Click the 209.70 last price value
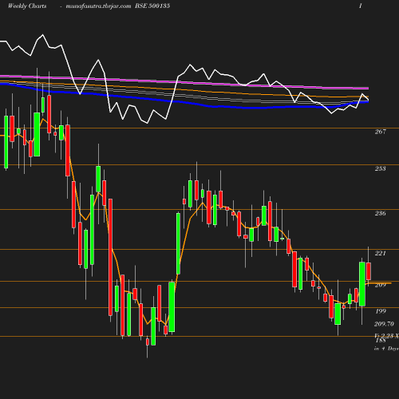 coord(384,324)
